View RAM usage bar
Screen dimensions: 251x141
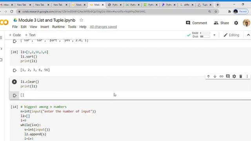205,33
